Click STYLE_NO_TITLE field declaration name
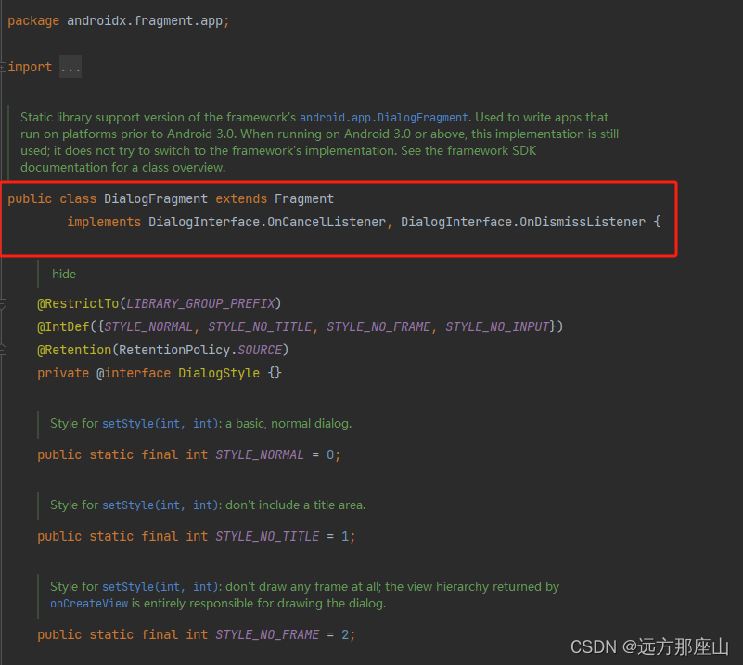The image size is (743, 665). coord(267,536)
